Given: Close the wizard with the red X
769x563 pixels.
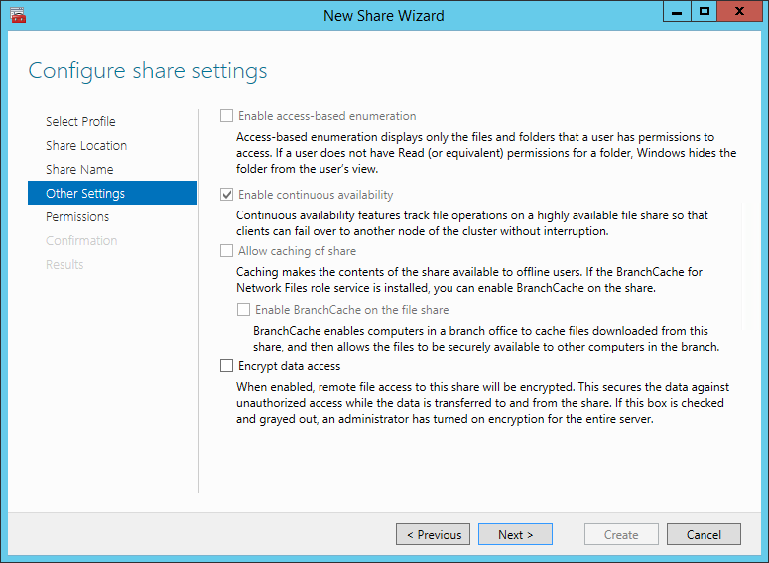Looking at the screenshot, I should point(739,12).
